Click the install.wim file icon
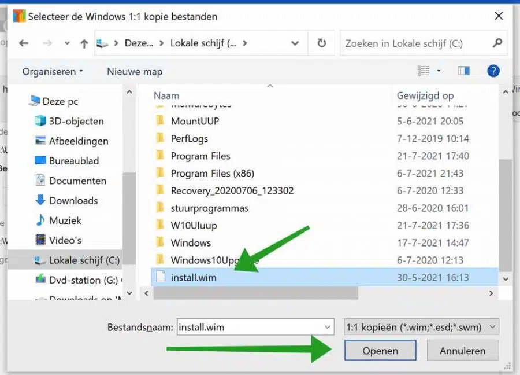 (x=161, y=277)
